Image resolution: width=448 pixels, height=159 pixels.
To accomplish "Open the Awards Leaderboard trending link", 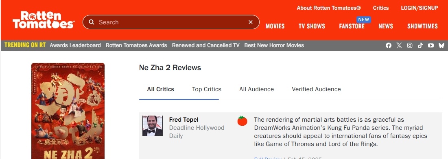I will tap(75, 45).
